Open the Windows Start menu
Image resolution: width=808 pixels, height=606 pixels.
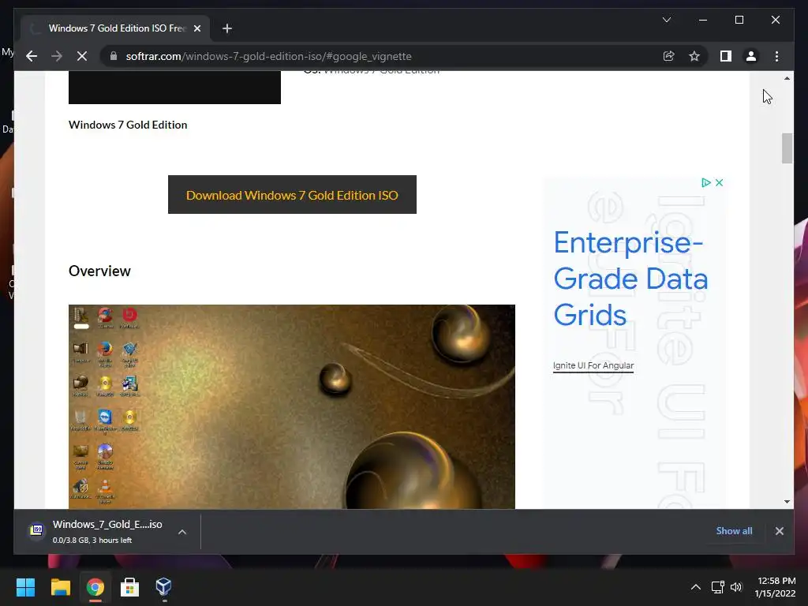click(25, 587)
